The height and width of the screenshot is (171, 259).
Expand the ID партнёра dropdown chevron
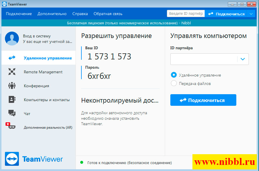coord(243,59)
